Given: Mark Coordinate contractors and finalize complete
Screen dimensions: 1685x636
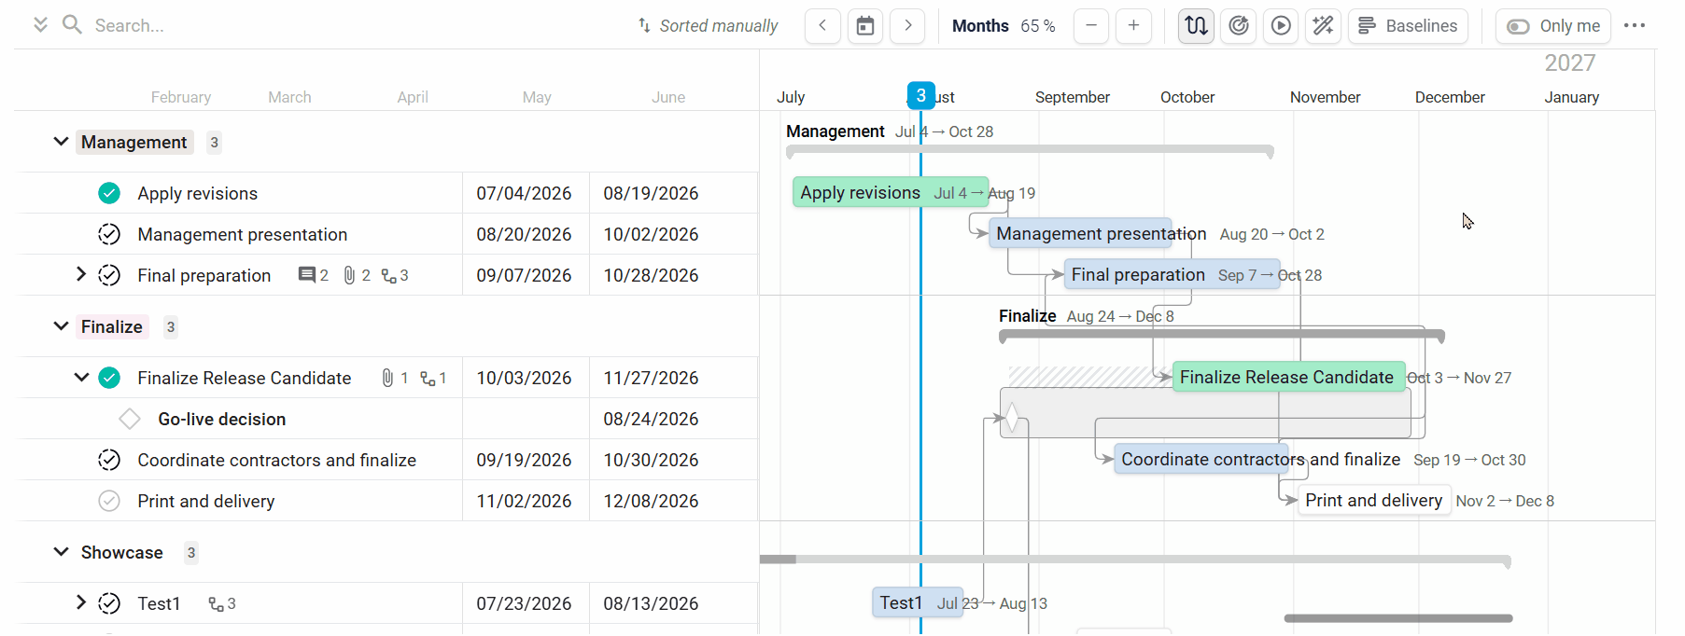Looking at the screenshot, I should coord(109,460).
